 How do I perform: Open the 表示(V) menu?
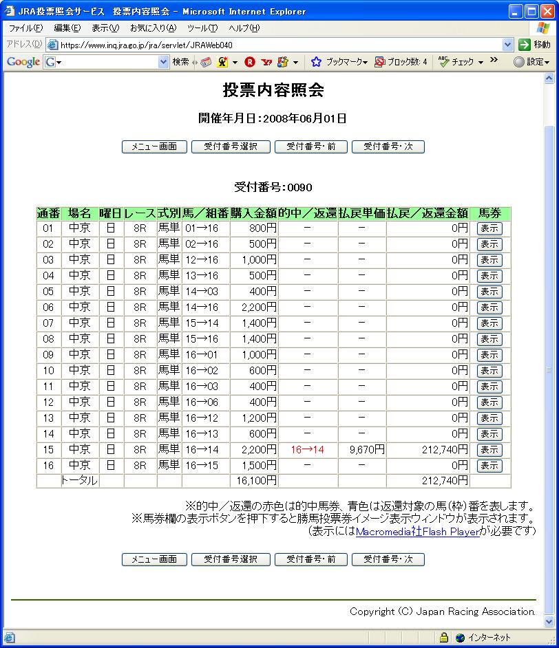pos(105,28)
